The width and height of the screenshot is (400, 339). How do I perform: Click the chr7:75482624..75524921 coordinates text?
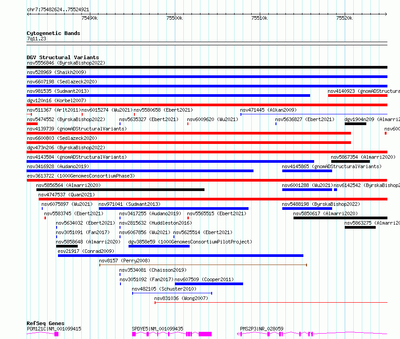(58, 9)
